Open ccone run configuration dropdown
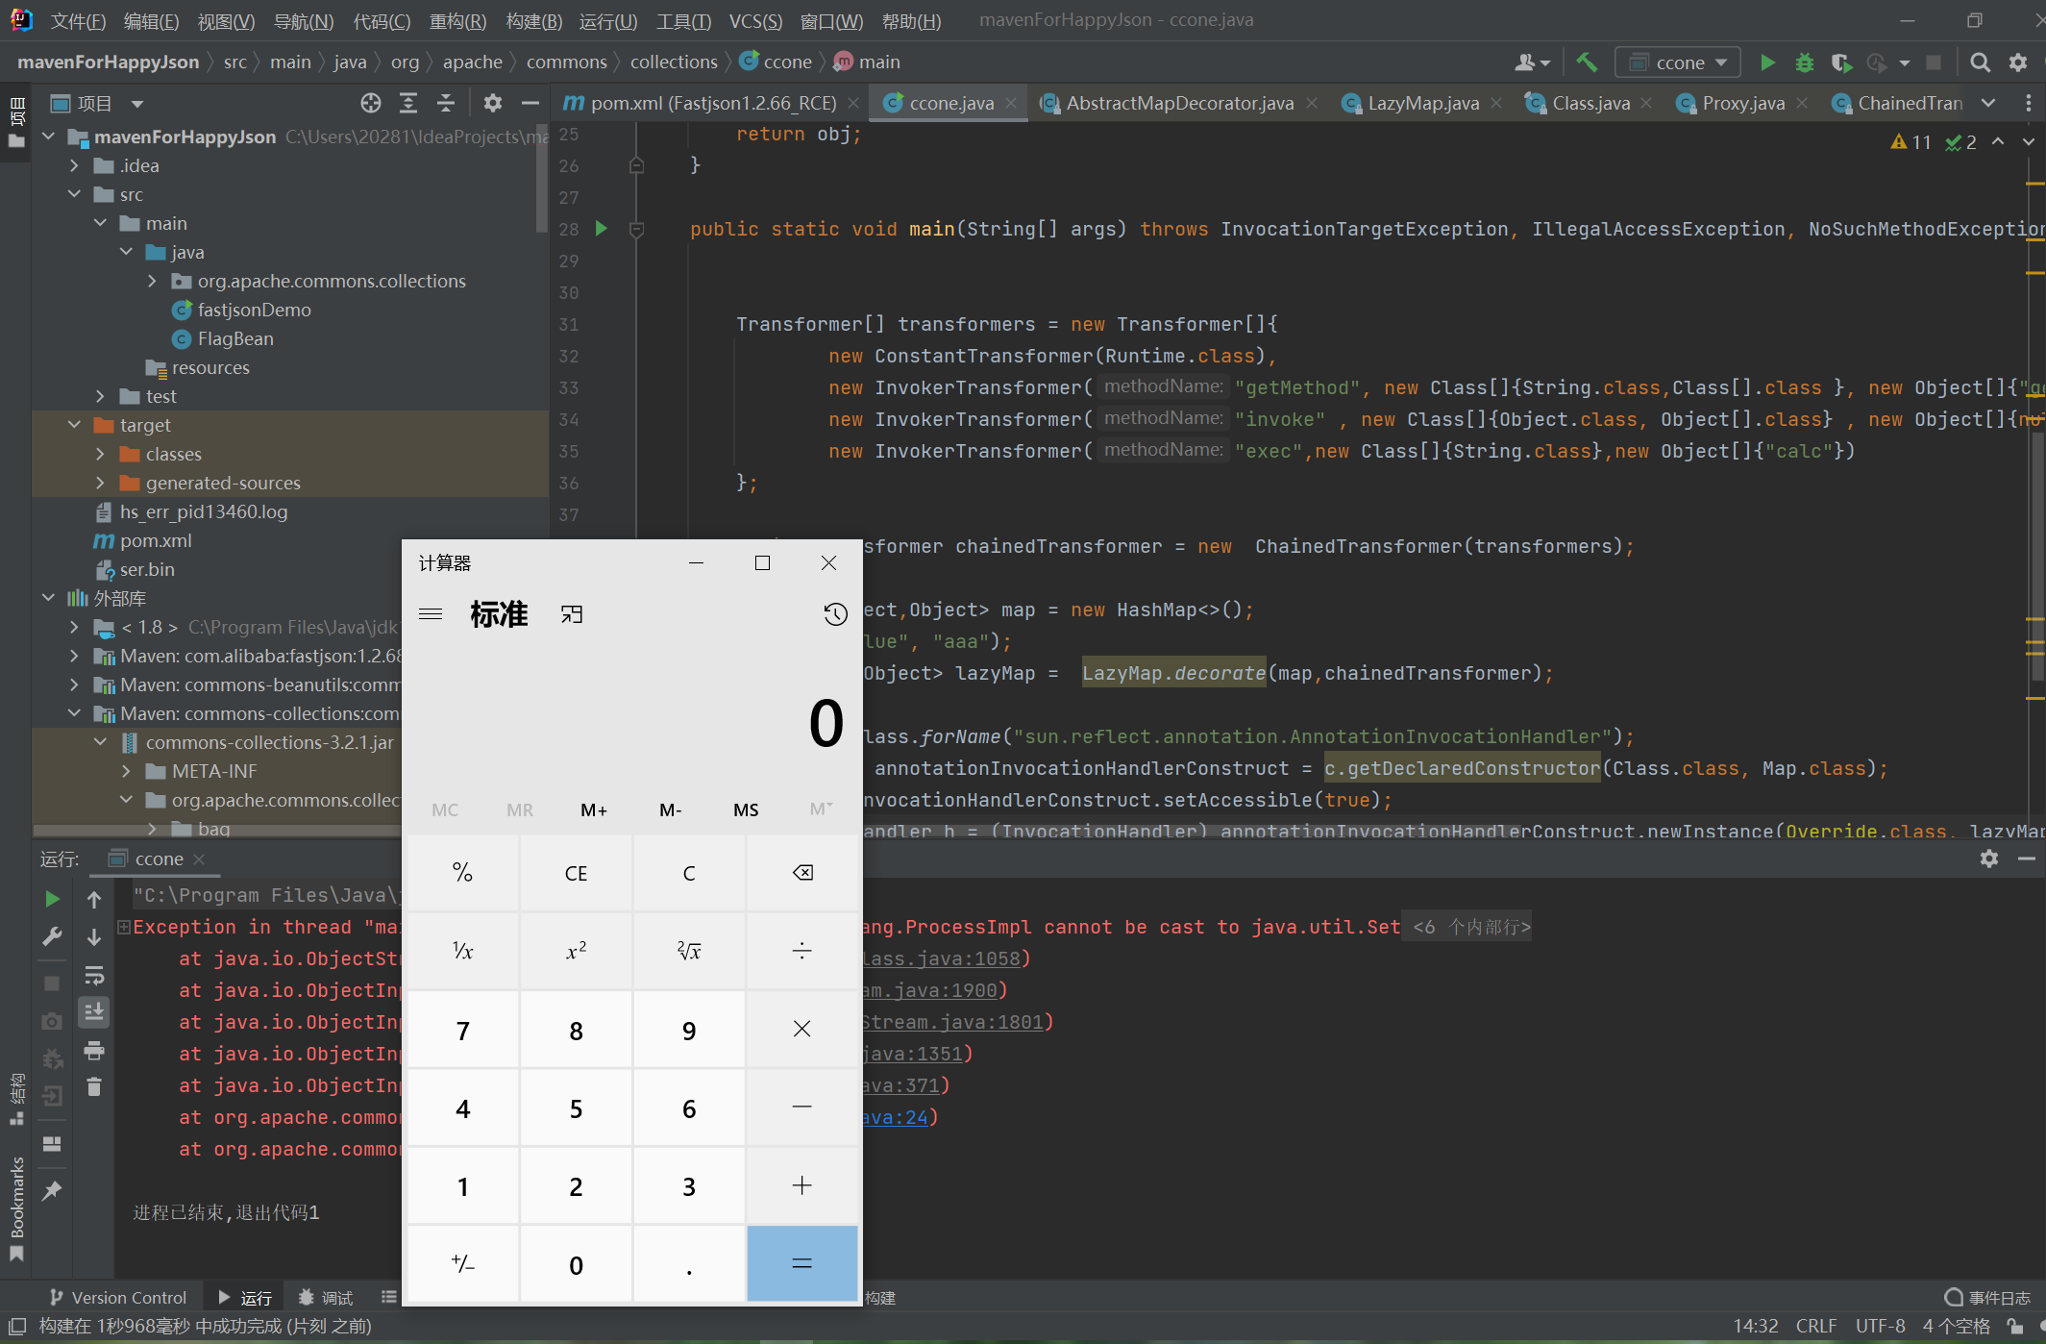 1678,62
